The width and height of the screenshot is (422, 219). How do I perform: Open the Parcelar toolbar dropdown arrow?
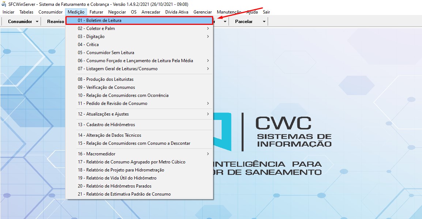(x=264, y=22)
